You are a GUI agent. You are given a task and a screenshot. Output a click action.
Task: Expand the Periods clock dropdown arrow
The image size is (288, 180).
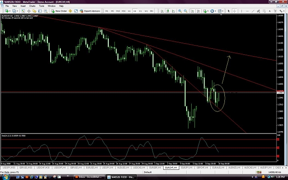(x=215, y=11)
